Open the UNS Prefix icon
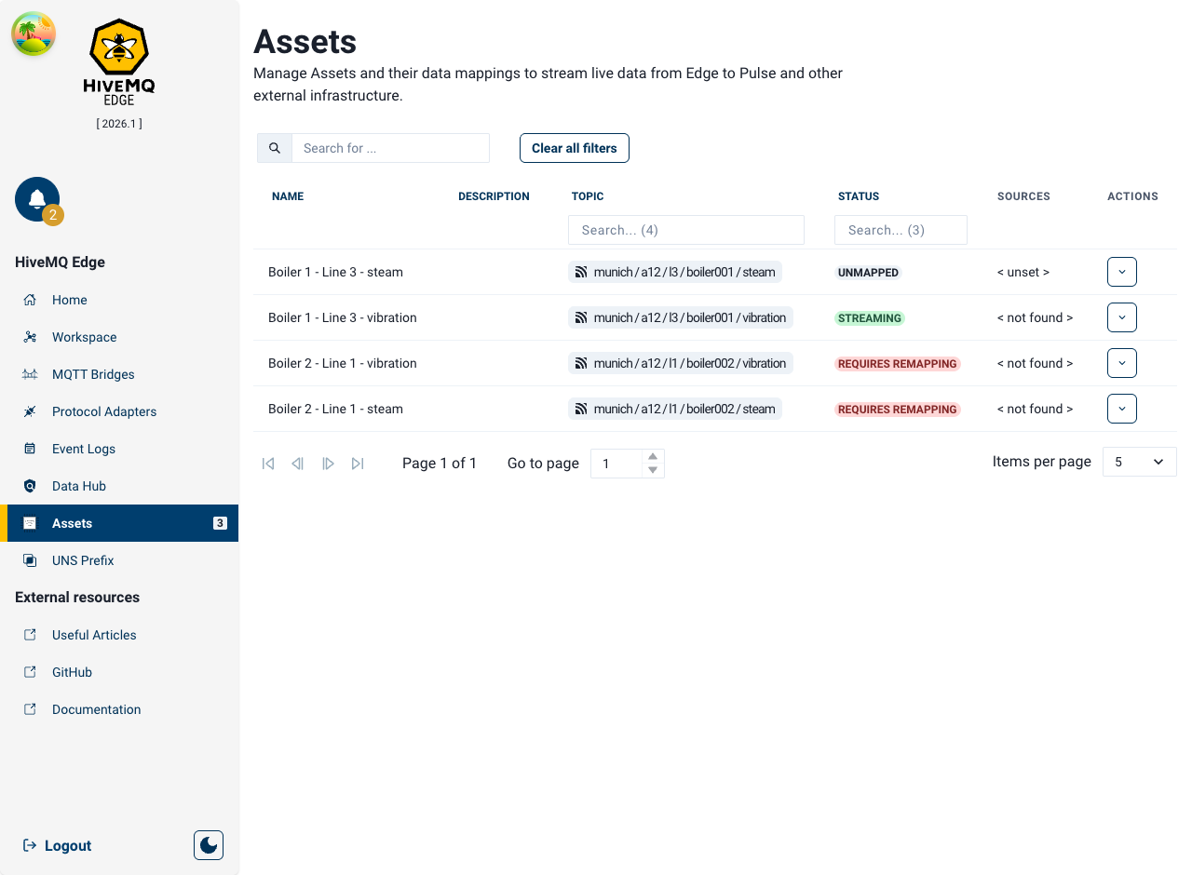This screenshot has width=1192, height=875. 32,560
